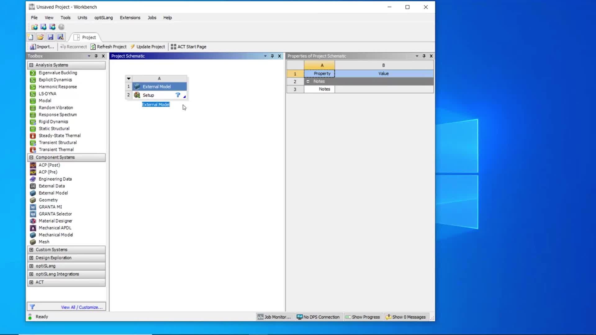Select External Model in the toolbox
The height and width of the screenshot is (335, 596).
tap(53, 193)
